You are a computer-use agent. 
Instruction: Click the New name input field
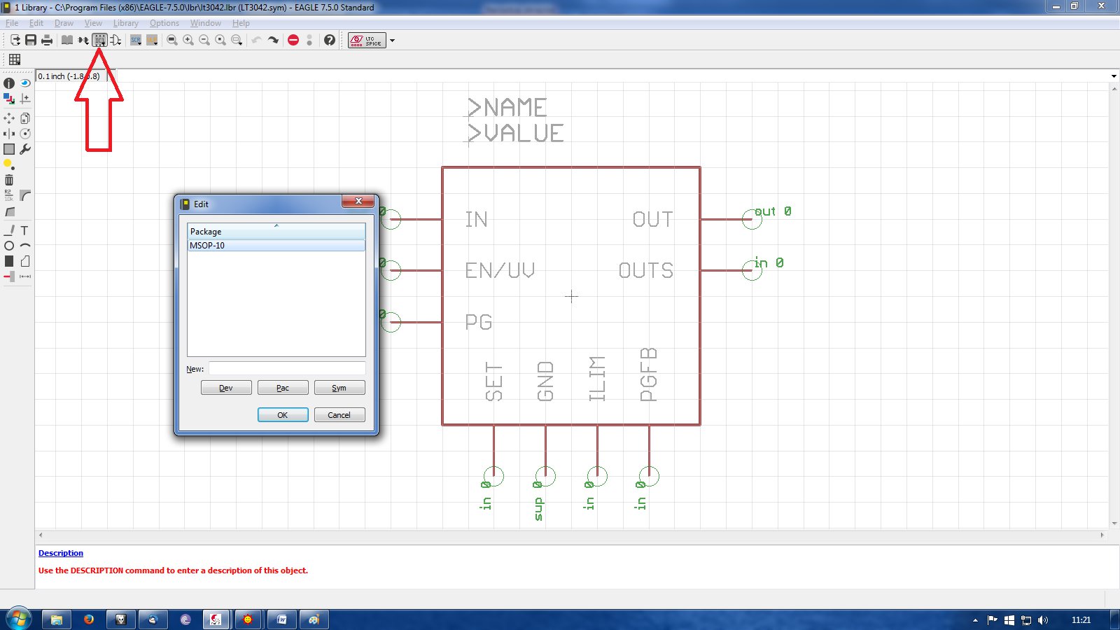tap(287, 368)
